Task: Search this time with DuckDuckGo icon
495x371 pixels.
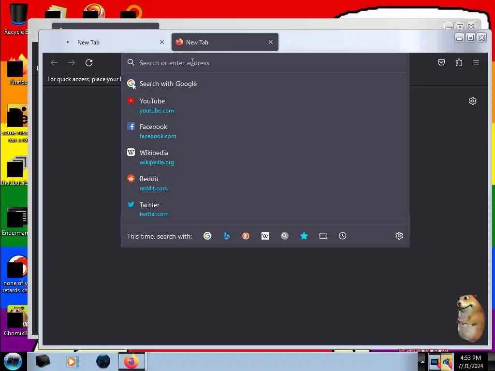Action: [x=246, y=236]
